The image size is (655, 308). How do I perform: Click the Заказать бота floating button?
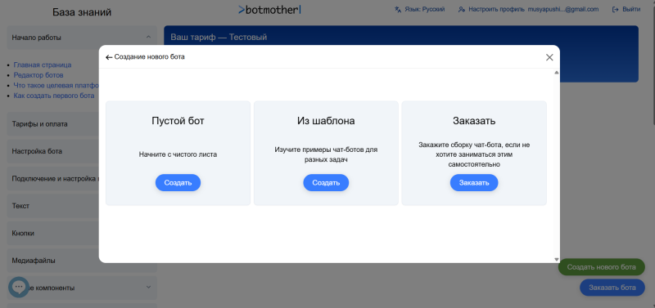pyautogui.click(x=612, y=288)
